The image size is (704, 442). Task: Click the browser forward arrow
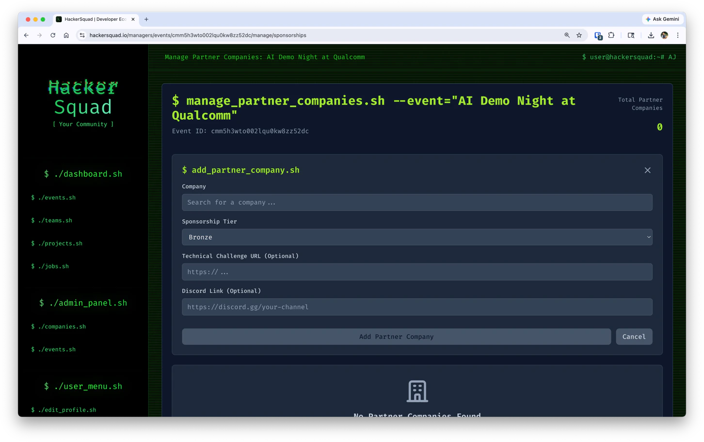tap(40, 35)
